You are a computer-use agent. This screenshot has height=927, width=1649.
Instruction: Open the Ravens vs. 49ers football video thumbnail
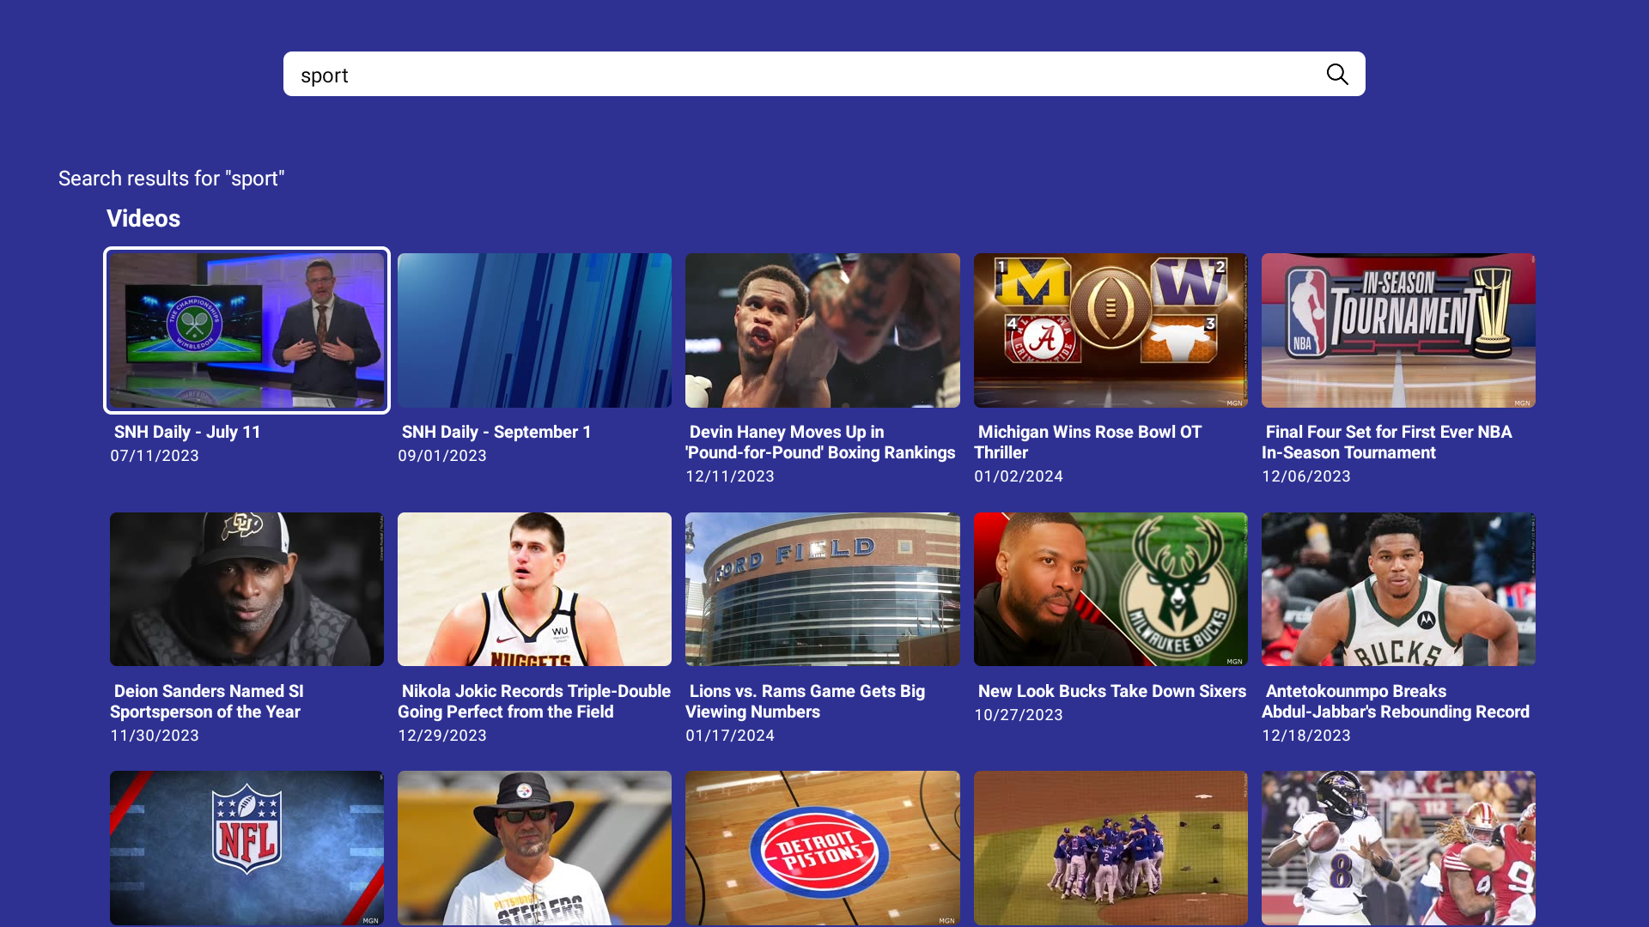click(1397, 848)
